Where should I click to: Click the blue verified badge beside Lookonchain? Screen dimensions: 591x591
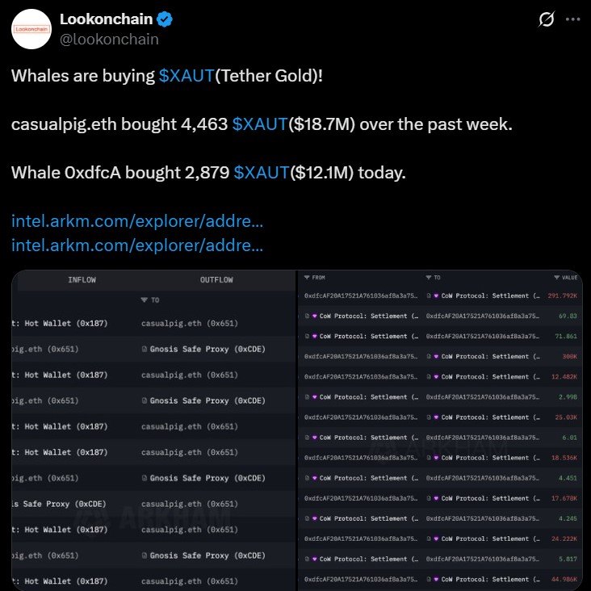click(x=163, y=19)
